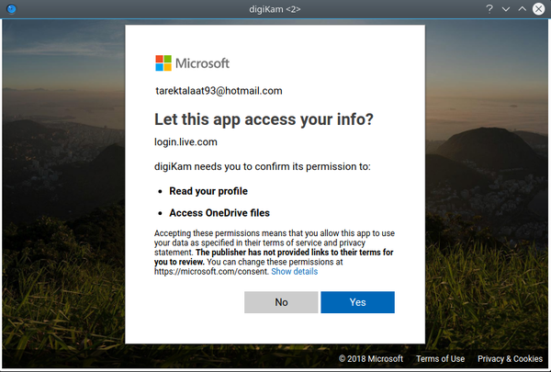Click the 'Let this app access your info?' heading
Viewport: 551px width, 372px height.
click(264, 119)
